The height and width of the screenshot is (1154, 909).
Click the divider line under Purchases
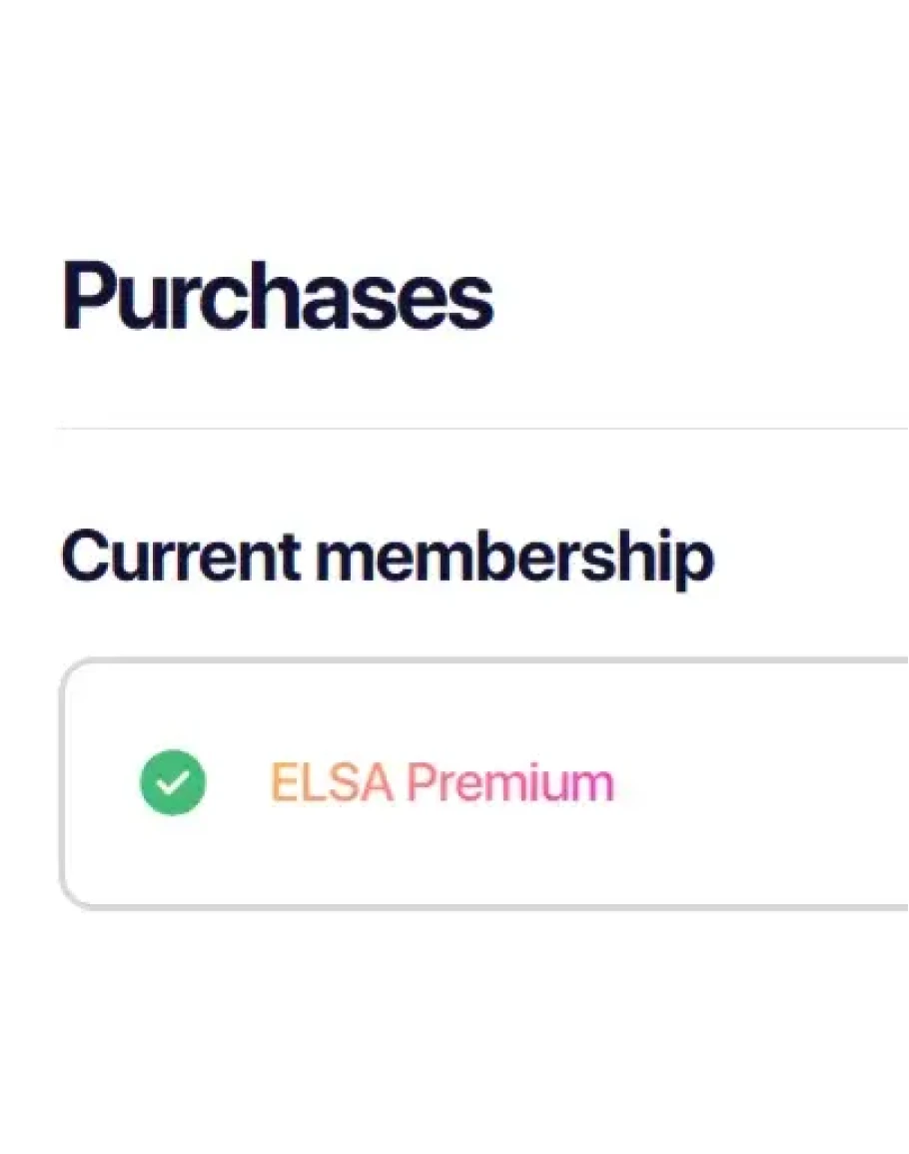[481, 429]
